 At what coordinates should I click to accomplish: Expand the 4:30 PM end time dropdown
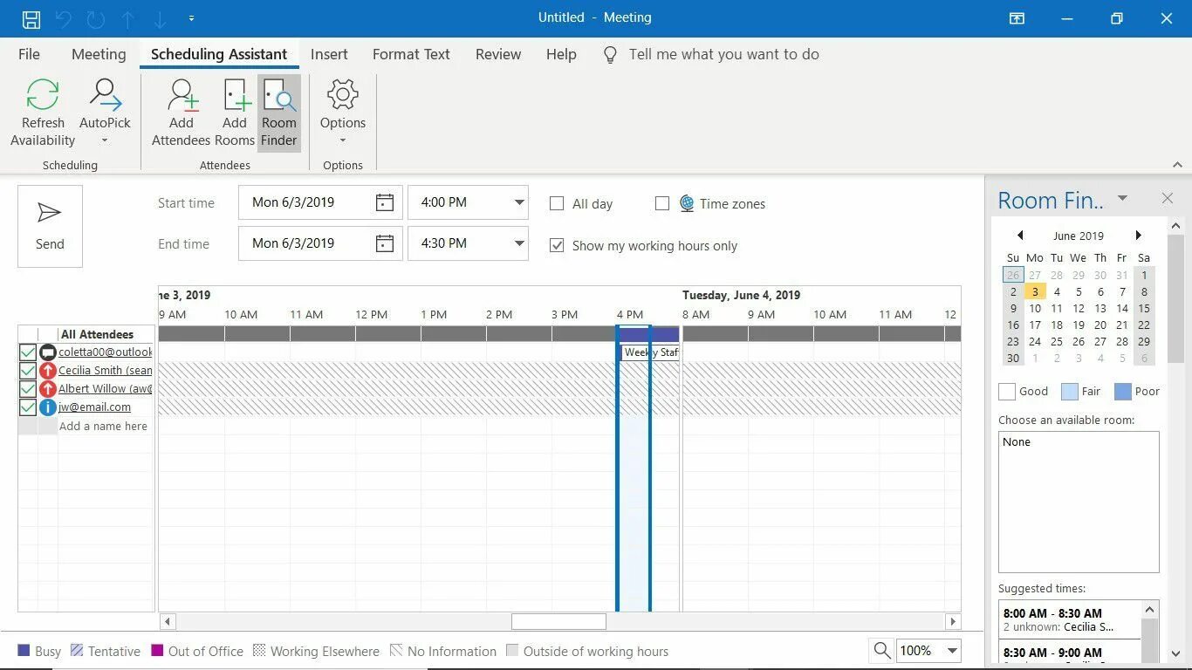click(x=519, y=243)
